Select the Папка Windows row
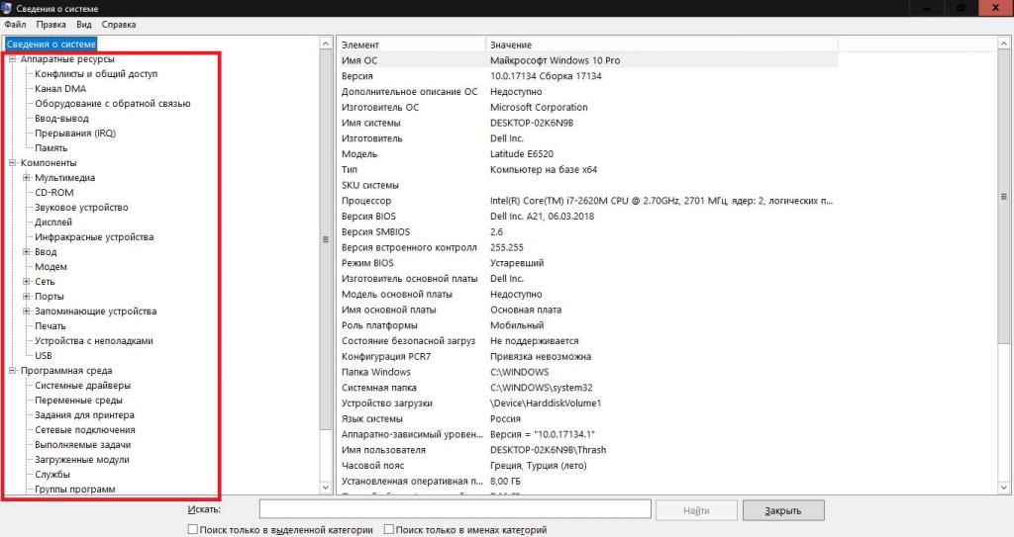 point(588,372)
